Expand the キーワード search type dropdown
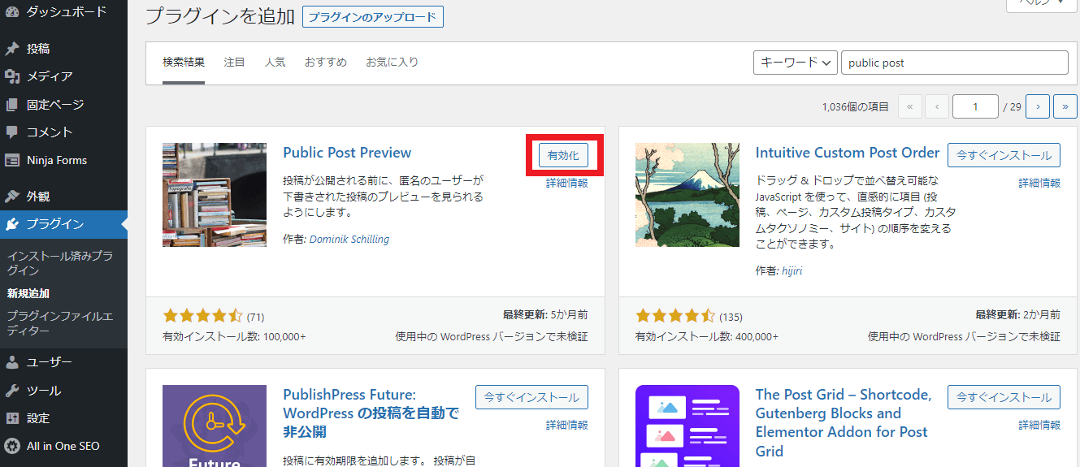The image size is (1080, 467). [795, 63]
